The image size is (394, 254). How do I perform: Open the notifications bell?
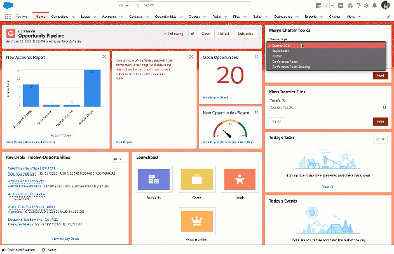tap(374, 6)
